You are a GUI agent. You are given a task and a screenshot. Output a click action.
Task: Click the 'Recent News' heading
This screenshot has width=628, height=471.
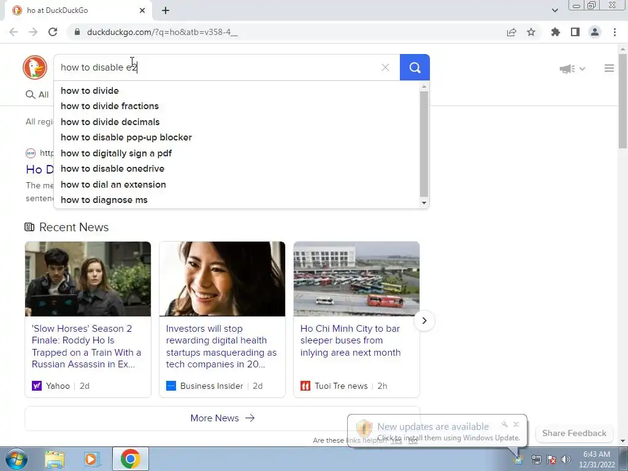click(x=74, y=227)
